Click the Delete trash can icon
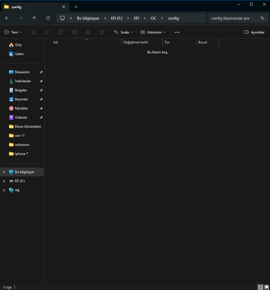 (102, 32)
